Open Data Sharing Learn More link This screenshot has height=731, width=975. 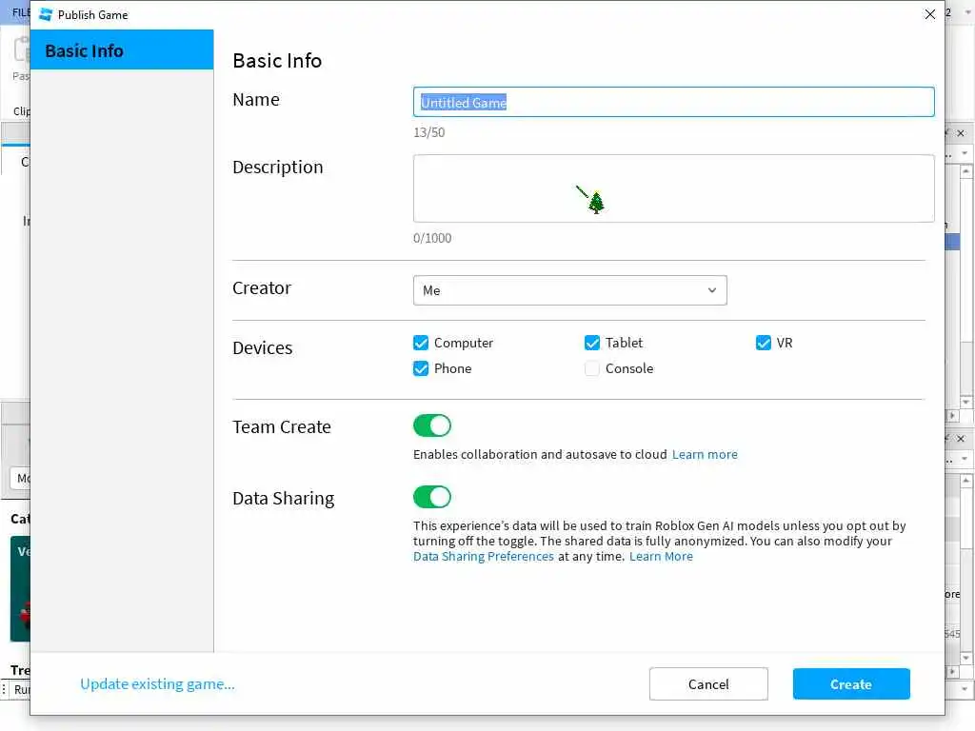coord(661,556)
